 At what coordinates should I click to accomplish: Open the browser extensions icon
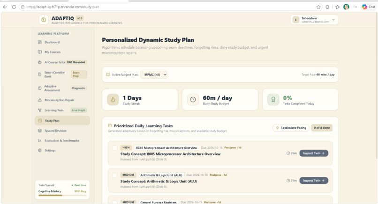327,7
